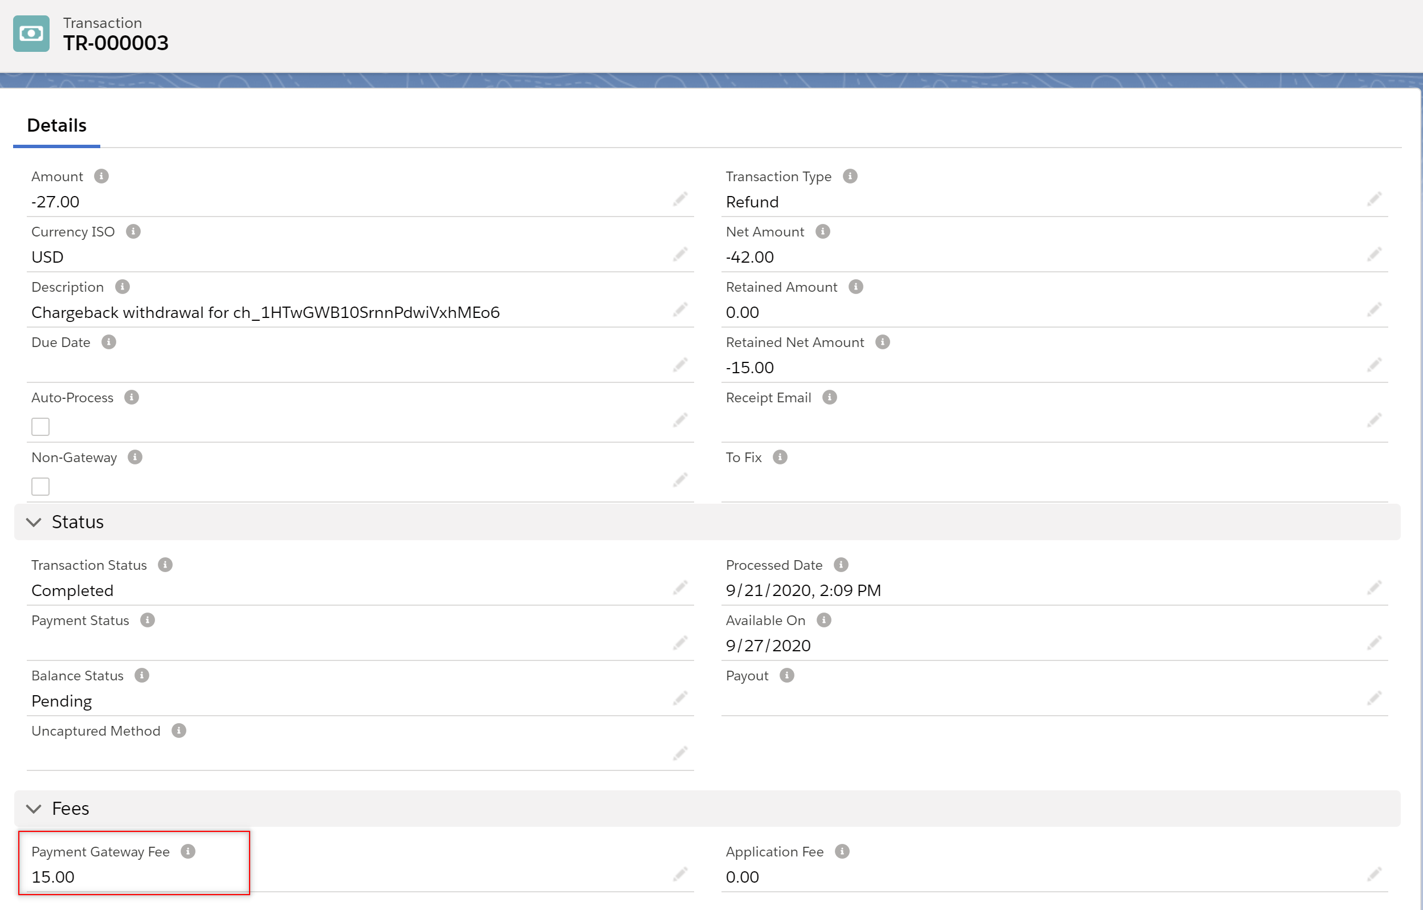This screenshot has height=910, width=1423.
Task: Click the Fees section header label
Action: tap(70, 809)
